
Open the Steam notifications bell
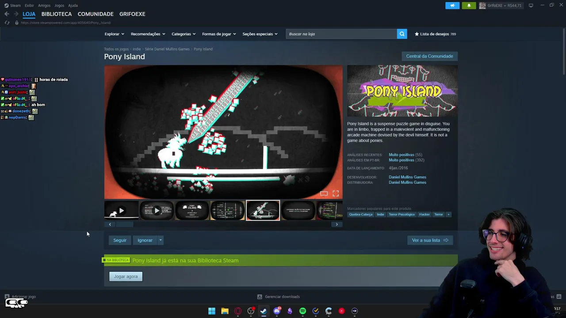469,5
